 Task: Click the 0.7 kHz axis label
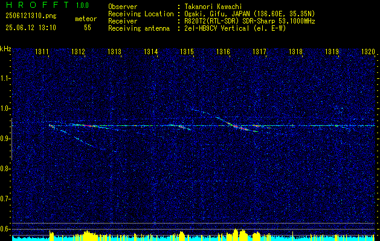5,199
